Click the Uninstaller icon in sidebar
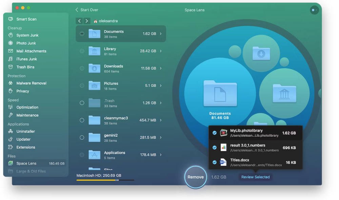The image size is (339, 200). 11,131
